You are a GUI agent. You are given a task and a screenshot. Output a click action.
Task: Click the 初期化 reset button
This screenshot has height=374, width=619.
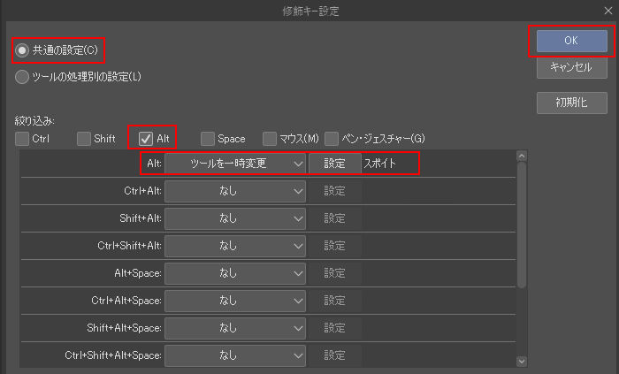(571, 103)
